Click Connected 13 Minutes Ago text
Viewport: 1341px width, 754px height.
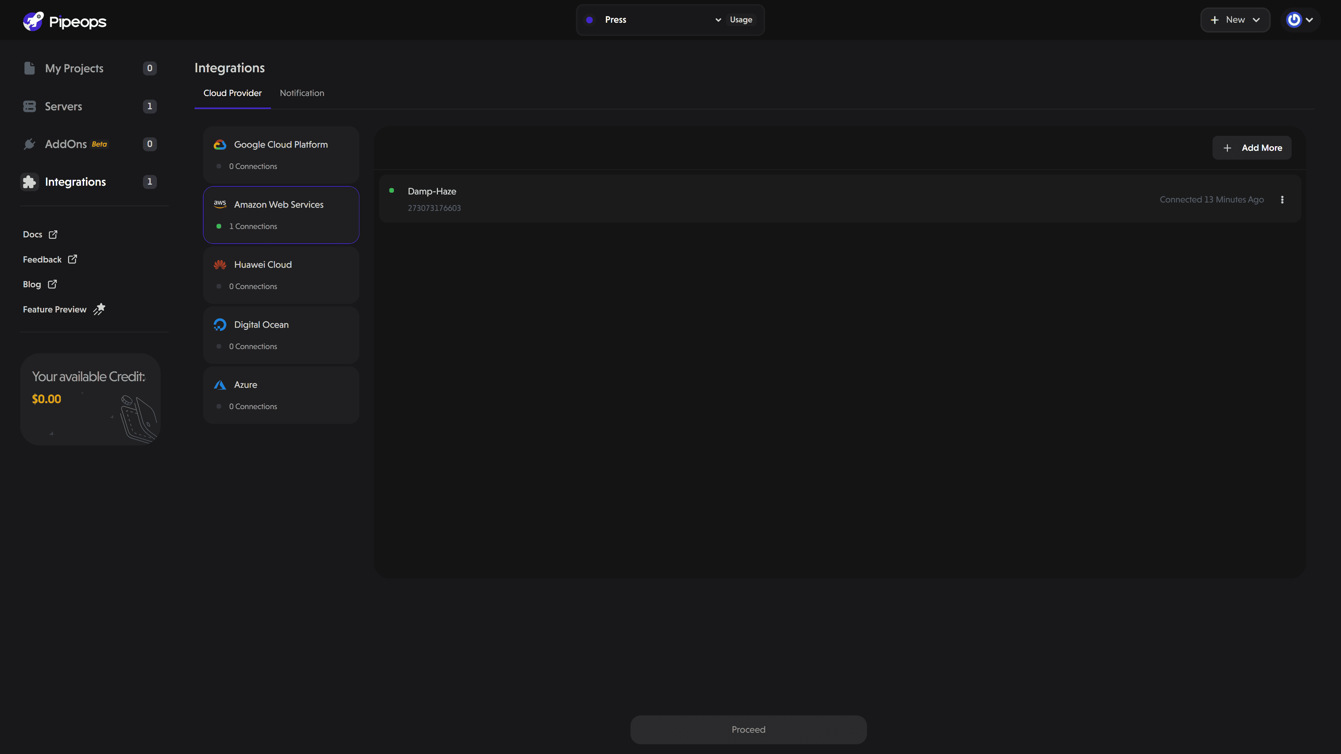1211,199
